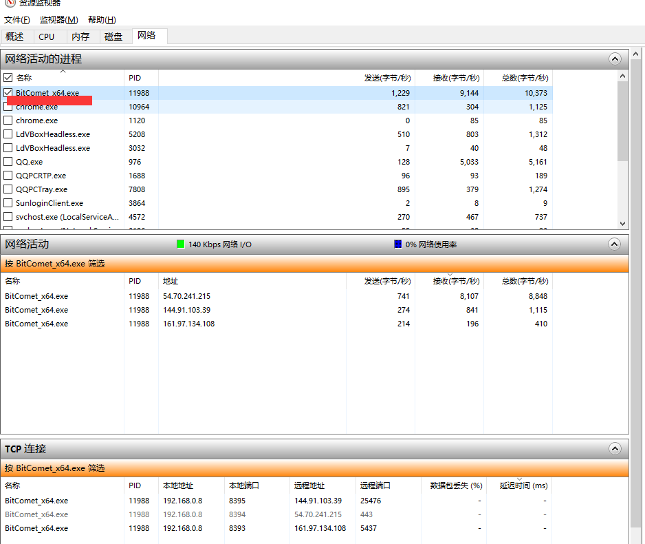Sort processes by 总数(字节/秒) column
The image size is (645, 544).
[x=525, y=78]
